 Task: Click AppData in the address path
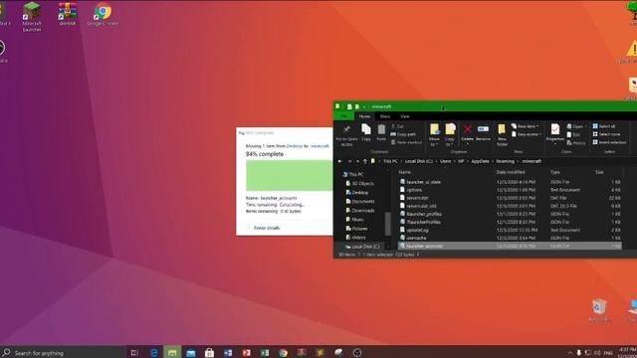(x=480, y=161)
